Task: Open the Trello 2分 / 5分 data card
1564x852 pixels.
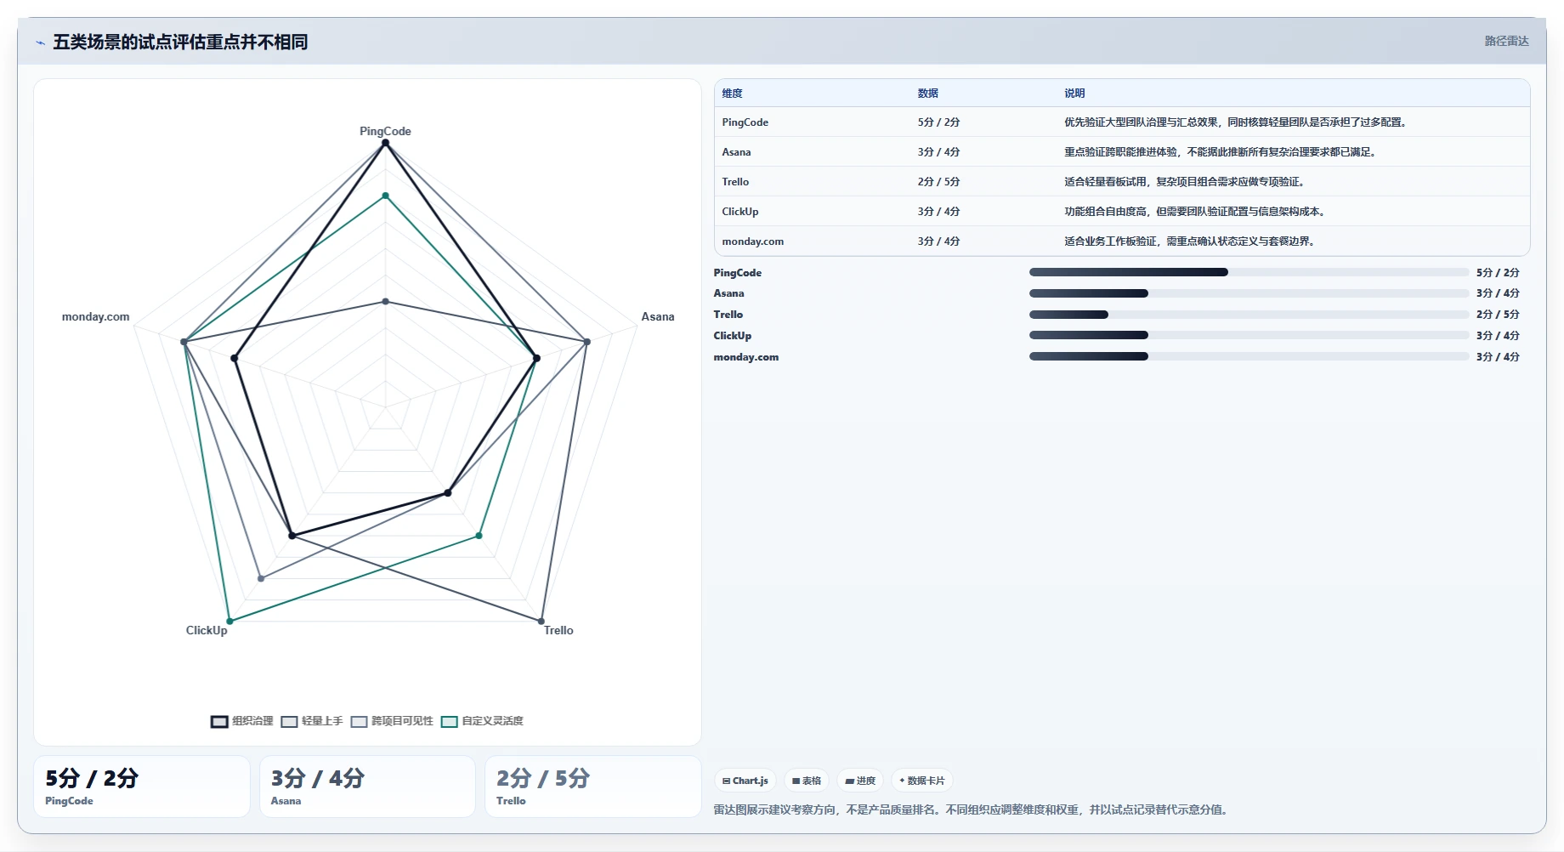Action: (593, 787)
